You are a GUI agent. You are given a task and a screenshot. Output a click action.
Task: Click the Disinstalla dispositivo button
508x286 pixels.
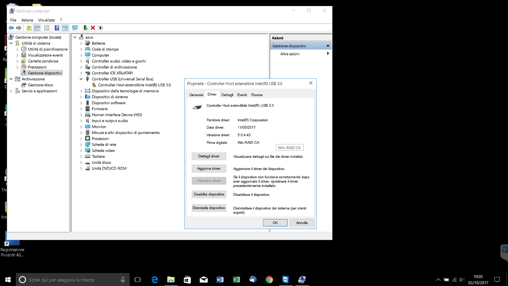tap(209, 208)
